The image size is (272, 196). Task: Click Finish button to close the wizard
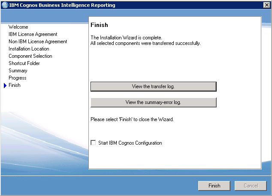click(214, 186)
